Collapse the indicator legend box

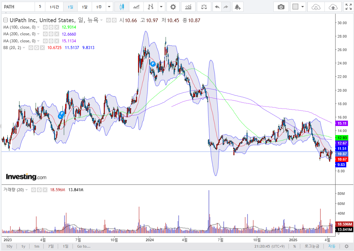[5, 20]
